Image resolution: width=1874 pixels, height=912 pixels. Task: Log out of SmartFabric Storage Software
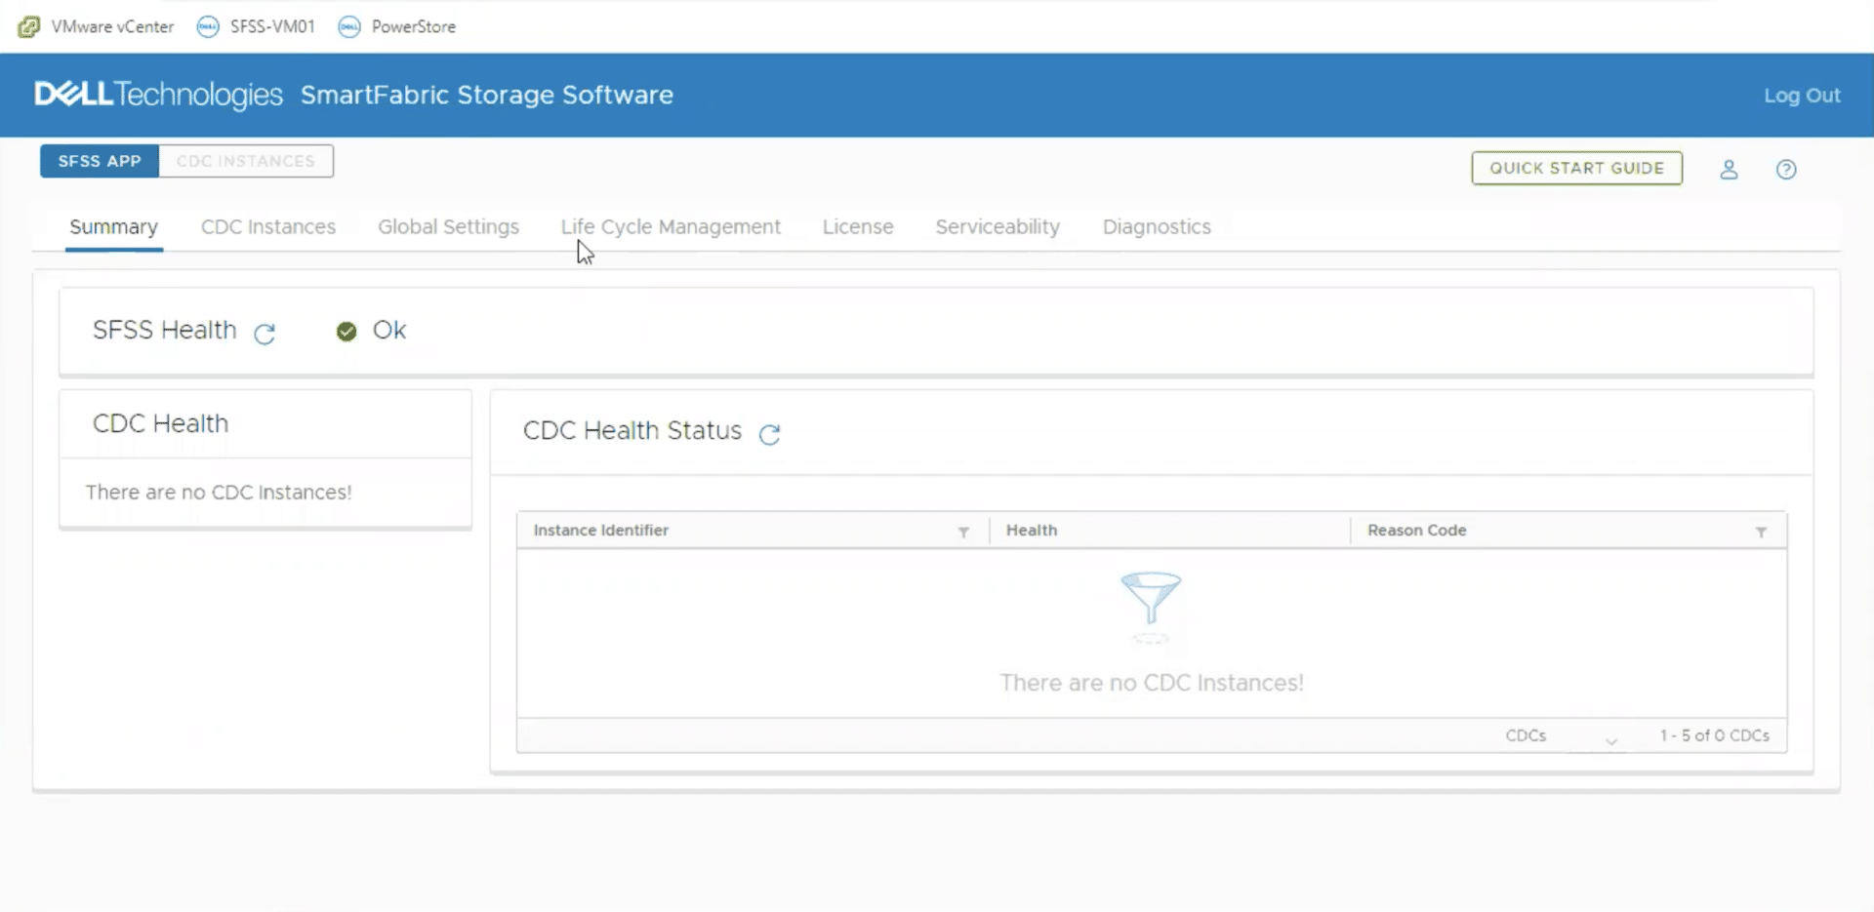[x=1802, y=96]
